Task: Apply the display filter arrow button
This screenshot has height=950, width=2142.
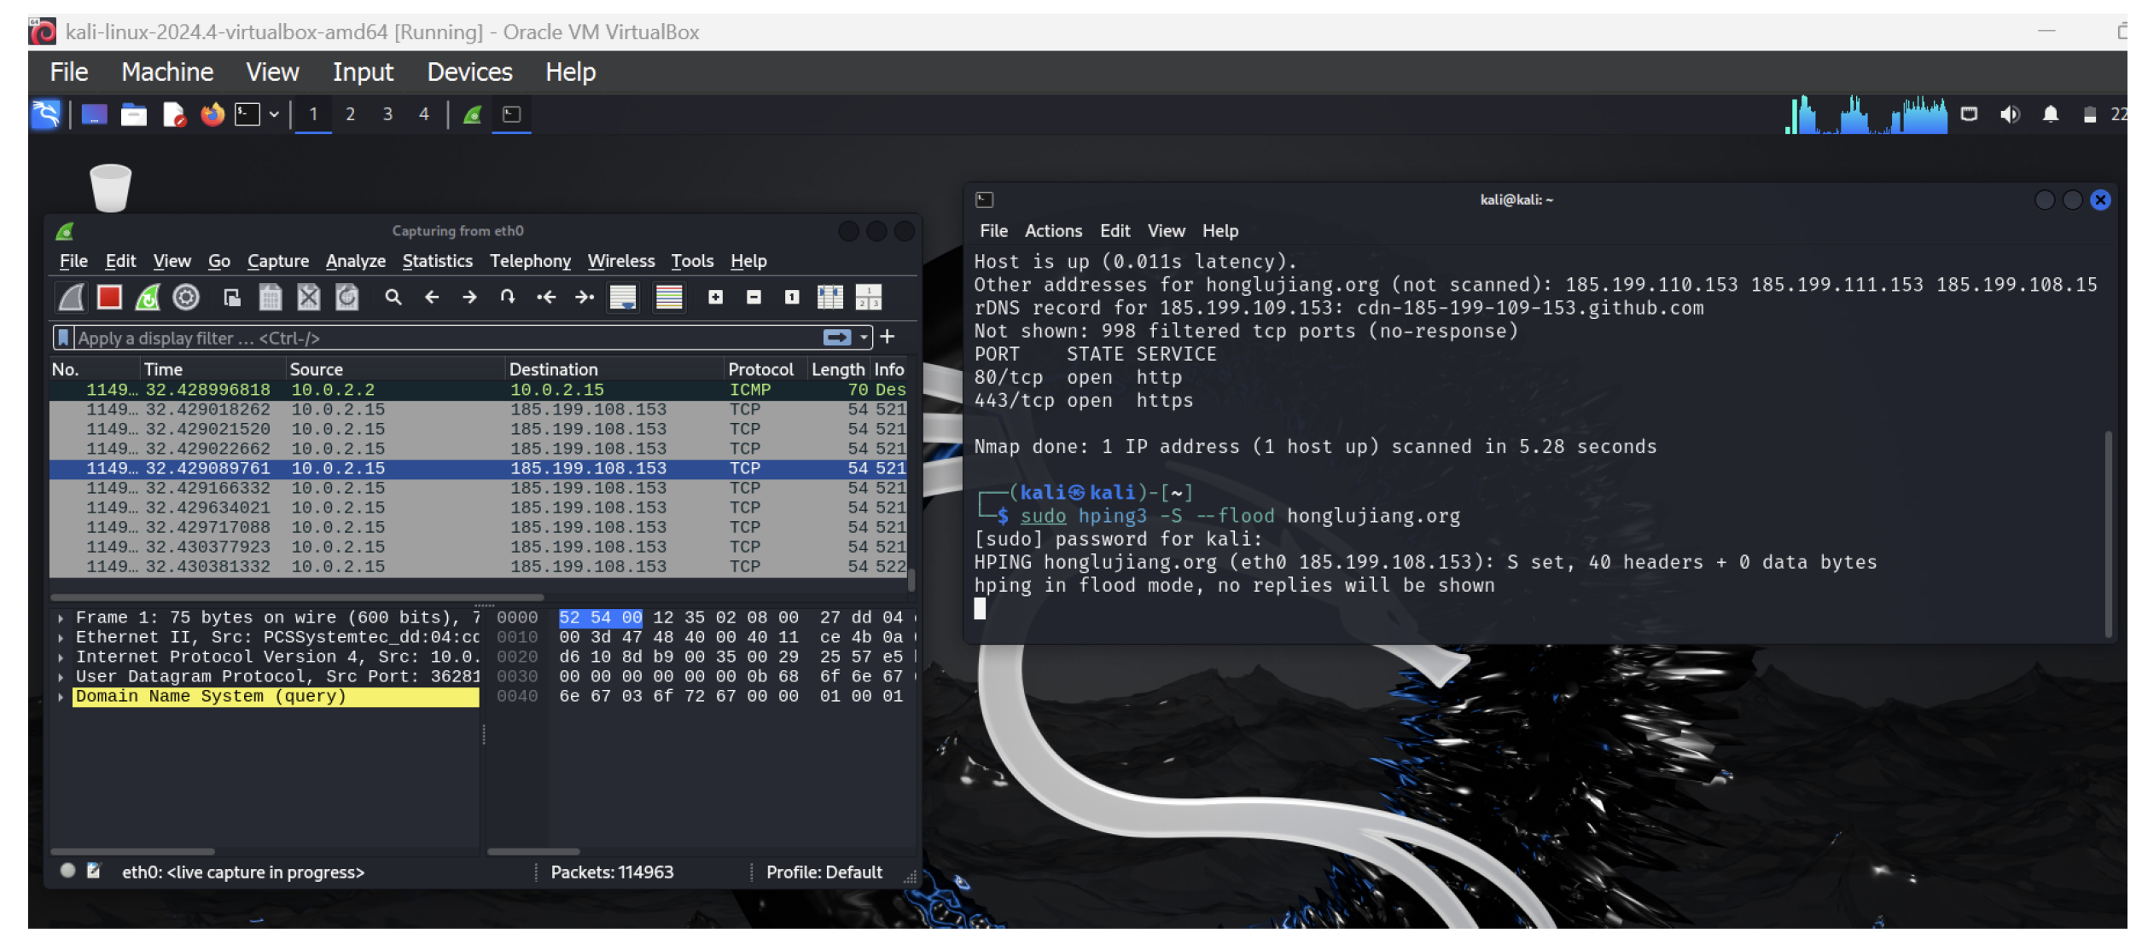Action: (836, 339)
